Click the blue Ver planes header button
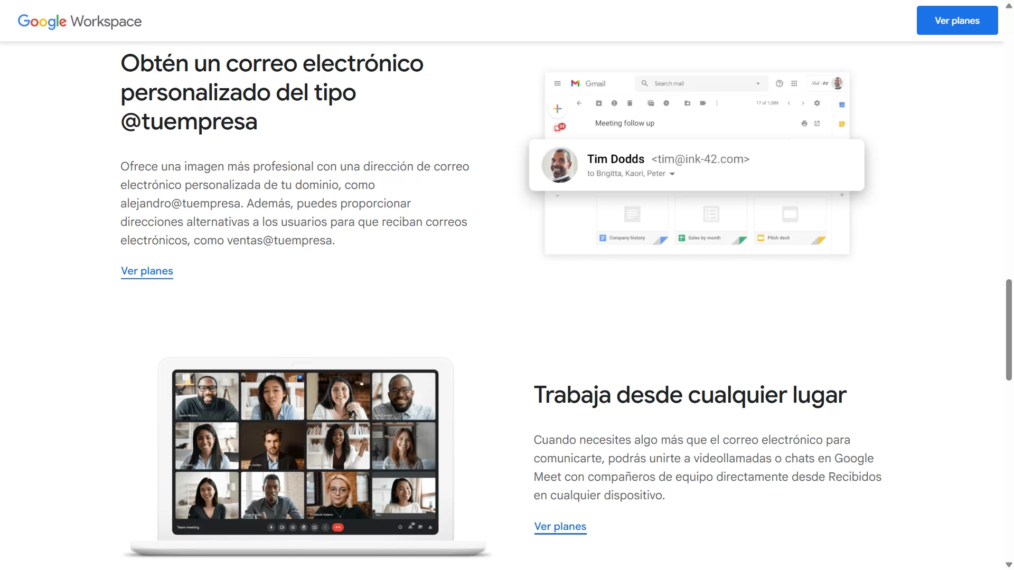Viewport: 1014px width, 570px height. coord(956,21)
